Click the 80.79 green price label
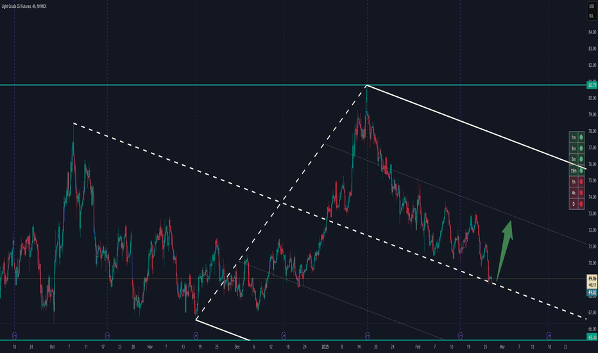 click(x=592, y=85)
